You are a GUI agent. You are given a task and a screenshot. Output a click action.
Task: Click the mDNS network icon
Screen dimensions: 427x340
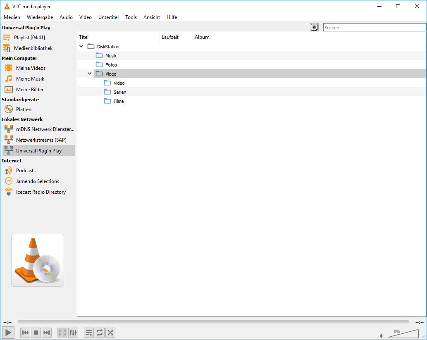pos(9,129)
